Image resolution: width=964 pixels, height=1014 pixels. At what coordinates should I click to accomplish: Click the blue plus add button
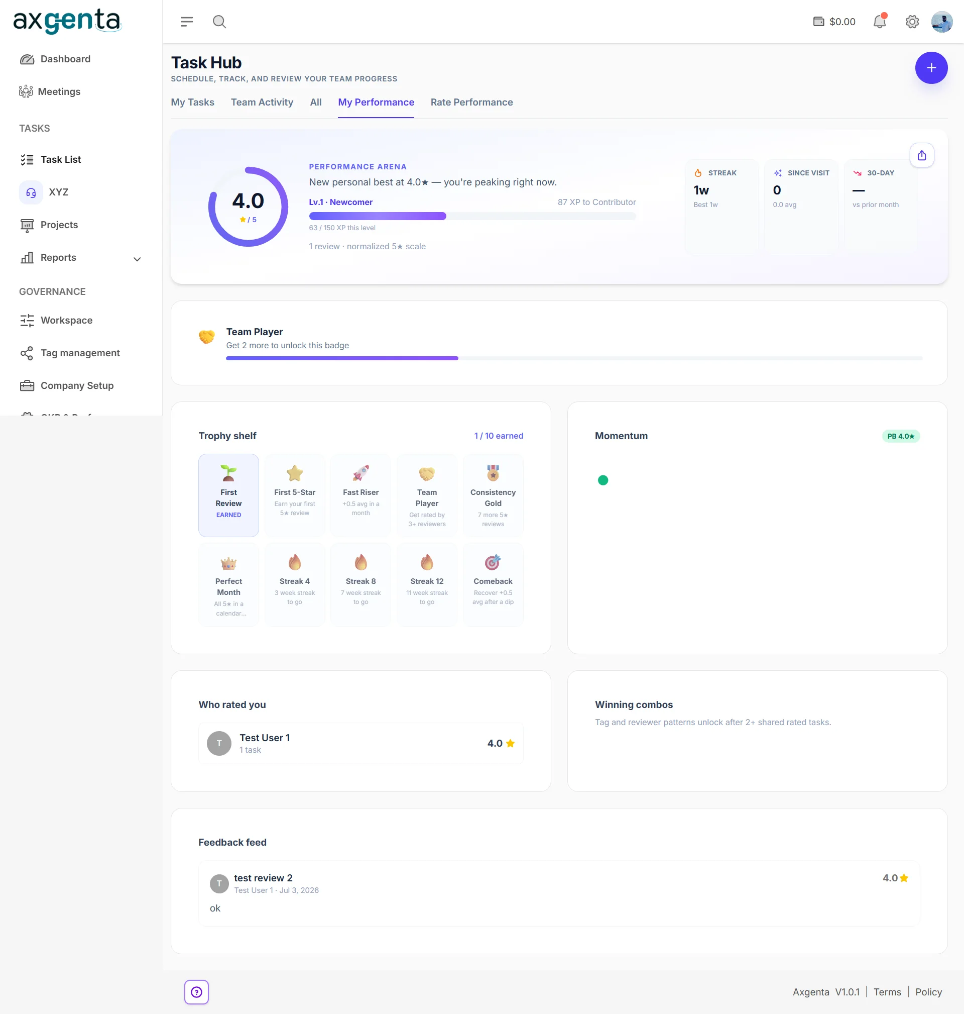pyautogui.click(x=931, y=68)
